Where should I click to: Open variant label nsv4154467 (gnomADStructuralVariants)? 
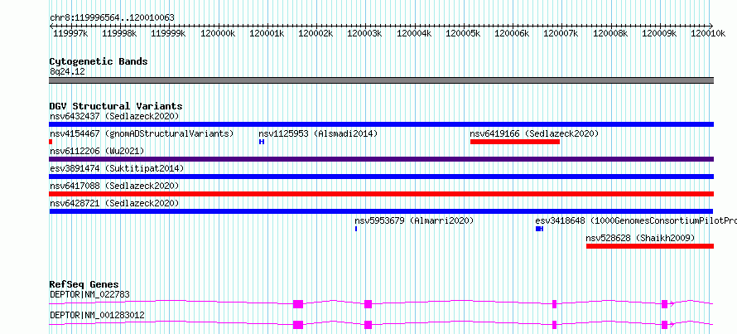(142, 133)
